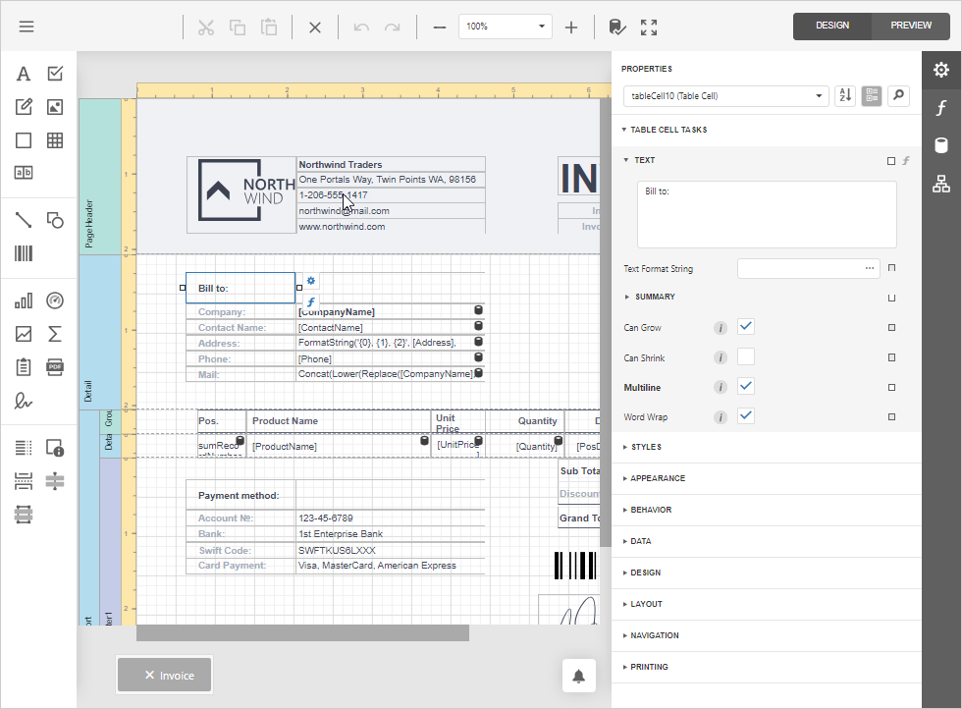This screenshot has height=709, width=962.
Task: Select the Picture Box control tool
Action: (x=55, y=107)
